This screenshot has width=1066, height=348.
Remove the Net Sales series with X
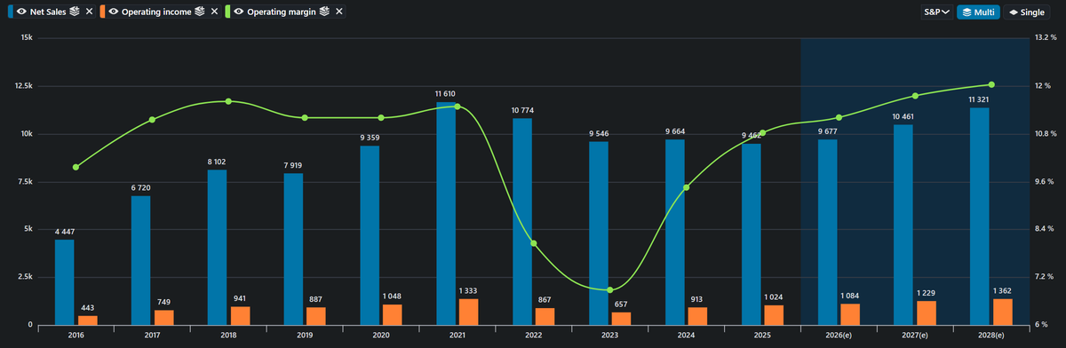pos(89,12)
